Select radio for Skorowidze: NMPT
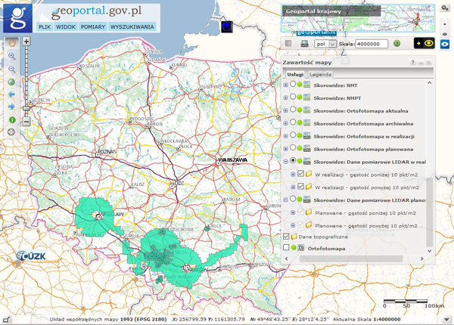This screenshot has height=325, width=454. pos(293,97)
